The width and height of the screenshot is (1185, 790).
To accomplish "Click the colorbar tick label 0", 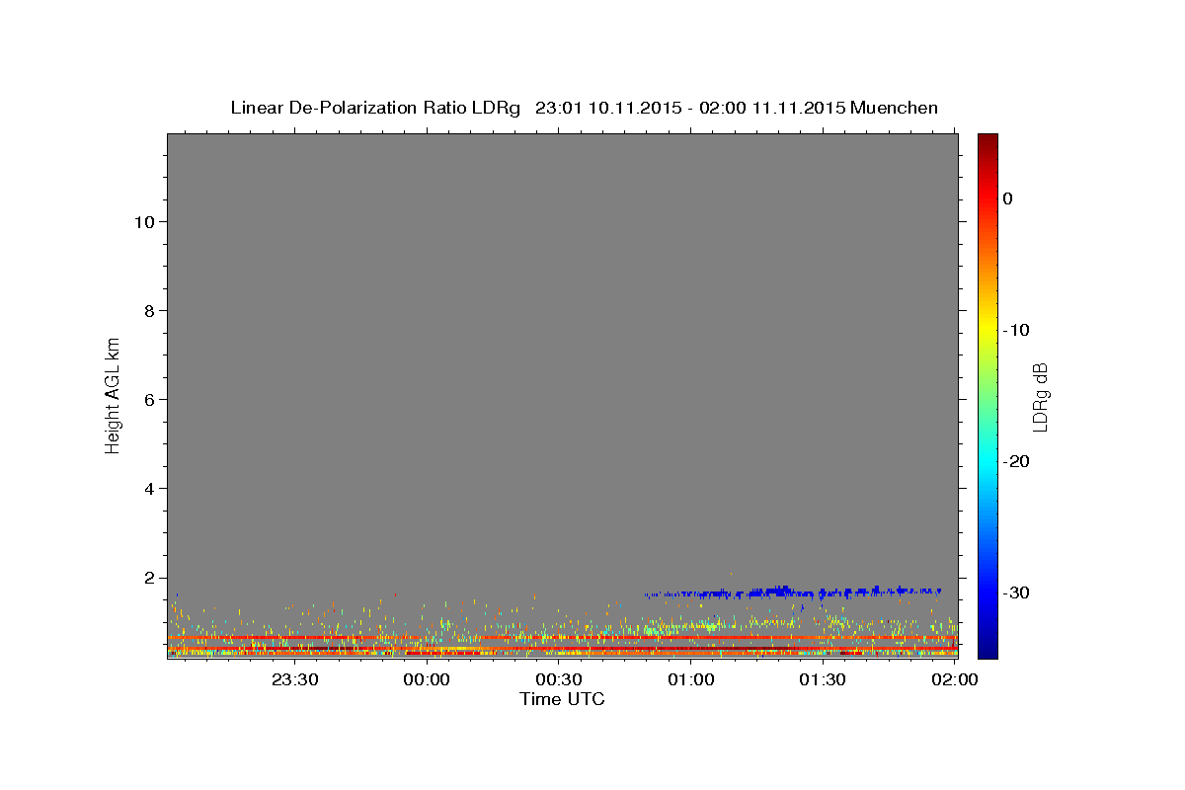I will [x=1008, y=198].
